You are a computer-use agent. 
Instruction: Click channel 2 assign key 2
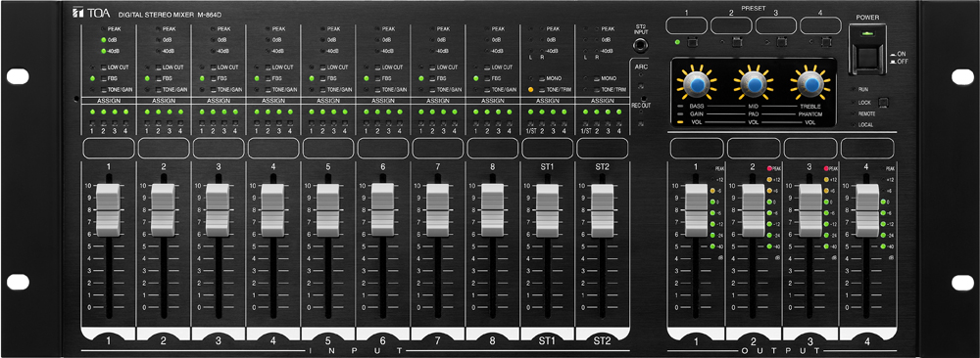pos(158,124)
